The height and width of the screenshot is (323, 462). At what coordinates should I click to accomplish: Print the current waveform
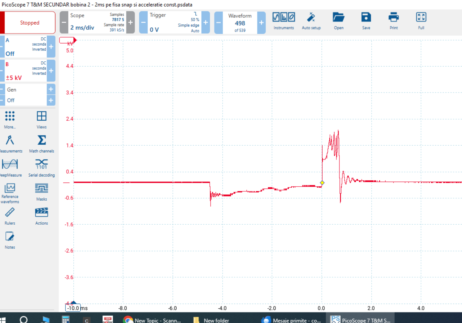(394, 21)
